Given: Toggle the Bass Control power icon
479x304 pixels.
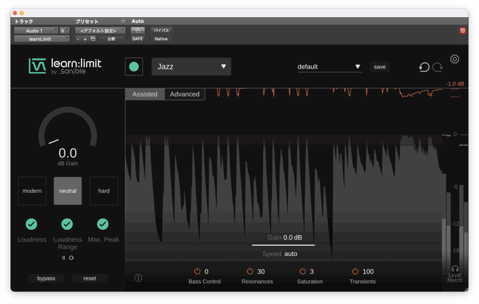Looking at the screenshot, I should 197,271.
